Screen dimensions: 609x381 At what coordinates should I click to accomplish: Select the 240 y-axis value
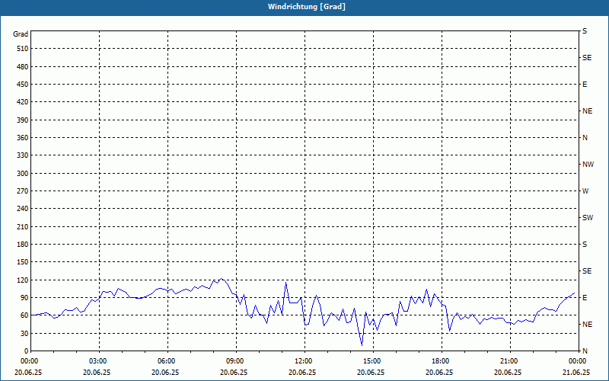tap(22, 208)
